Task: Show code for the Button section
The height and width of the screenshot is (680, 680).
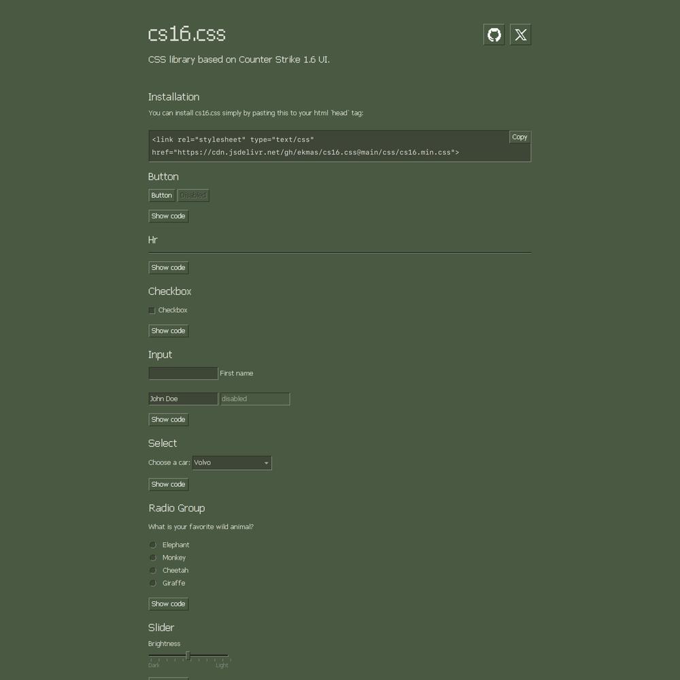Action: tap(168, 216)
